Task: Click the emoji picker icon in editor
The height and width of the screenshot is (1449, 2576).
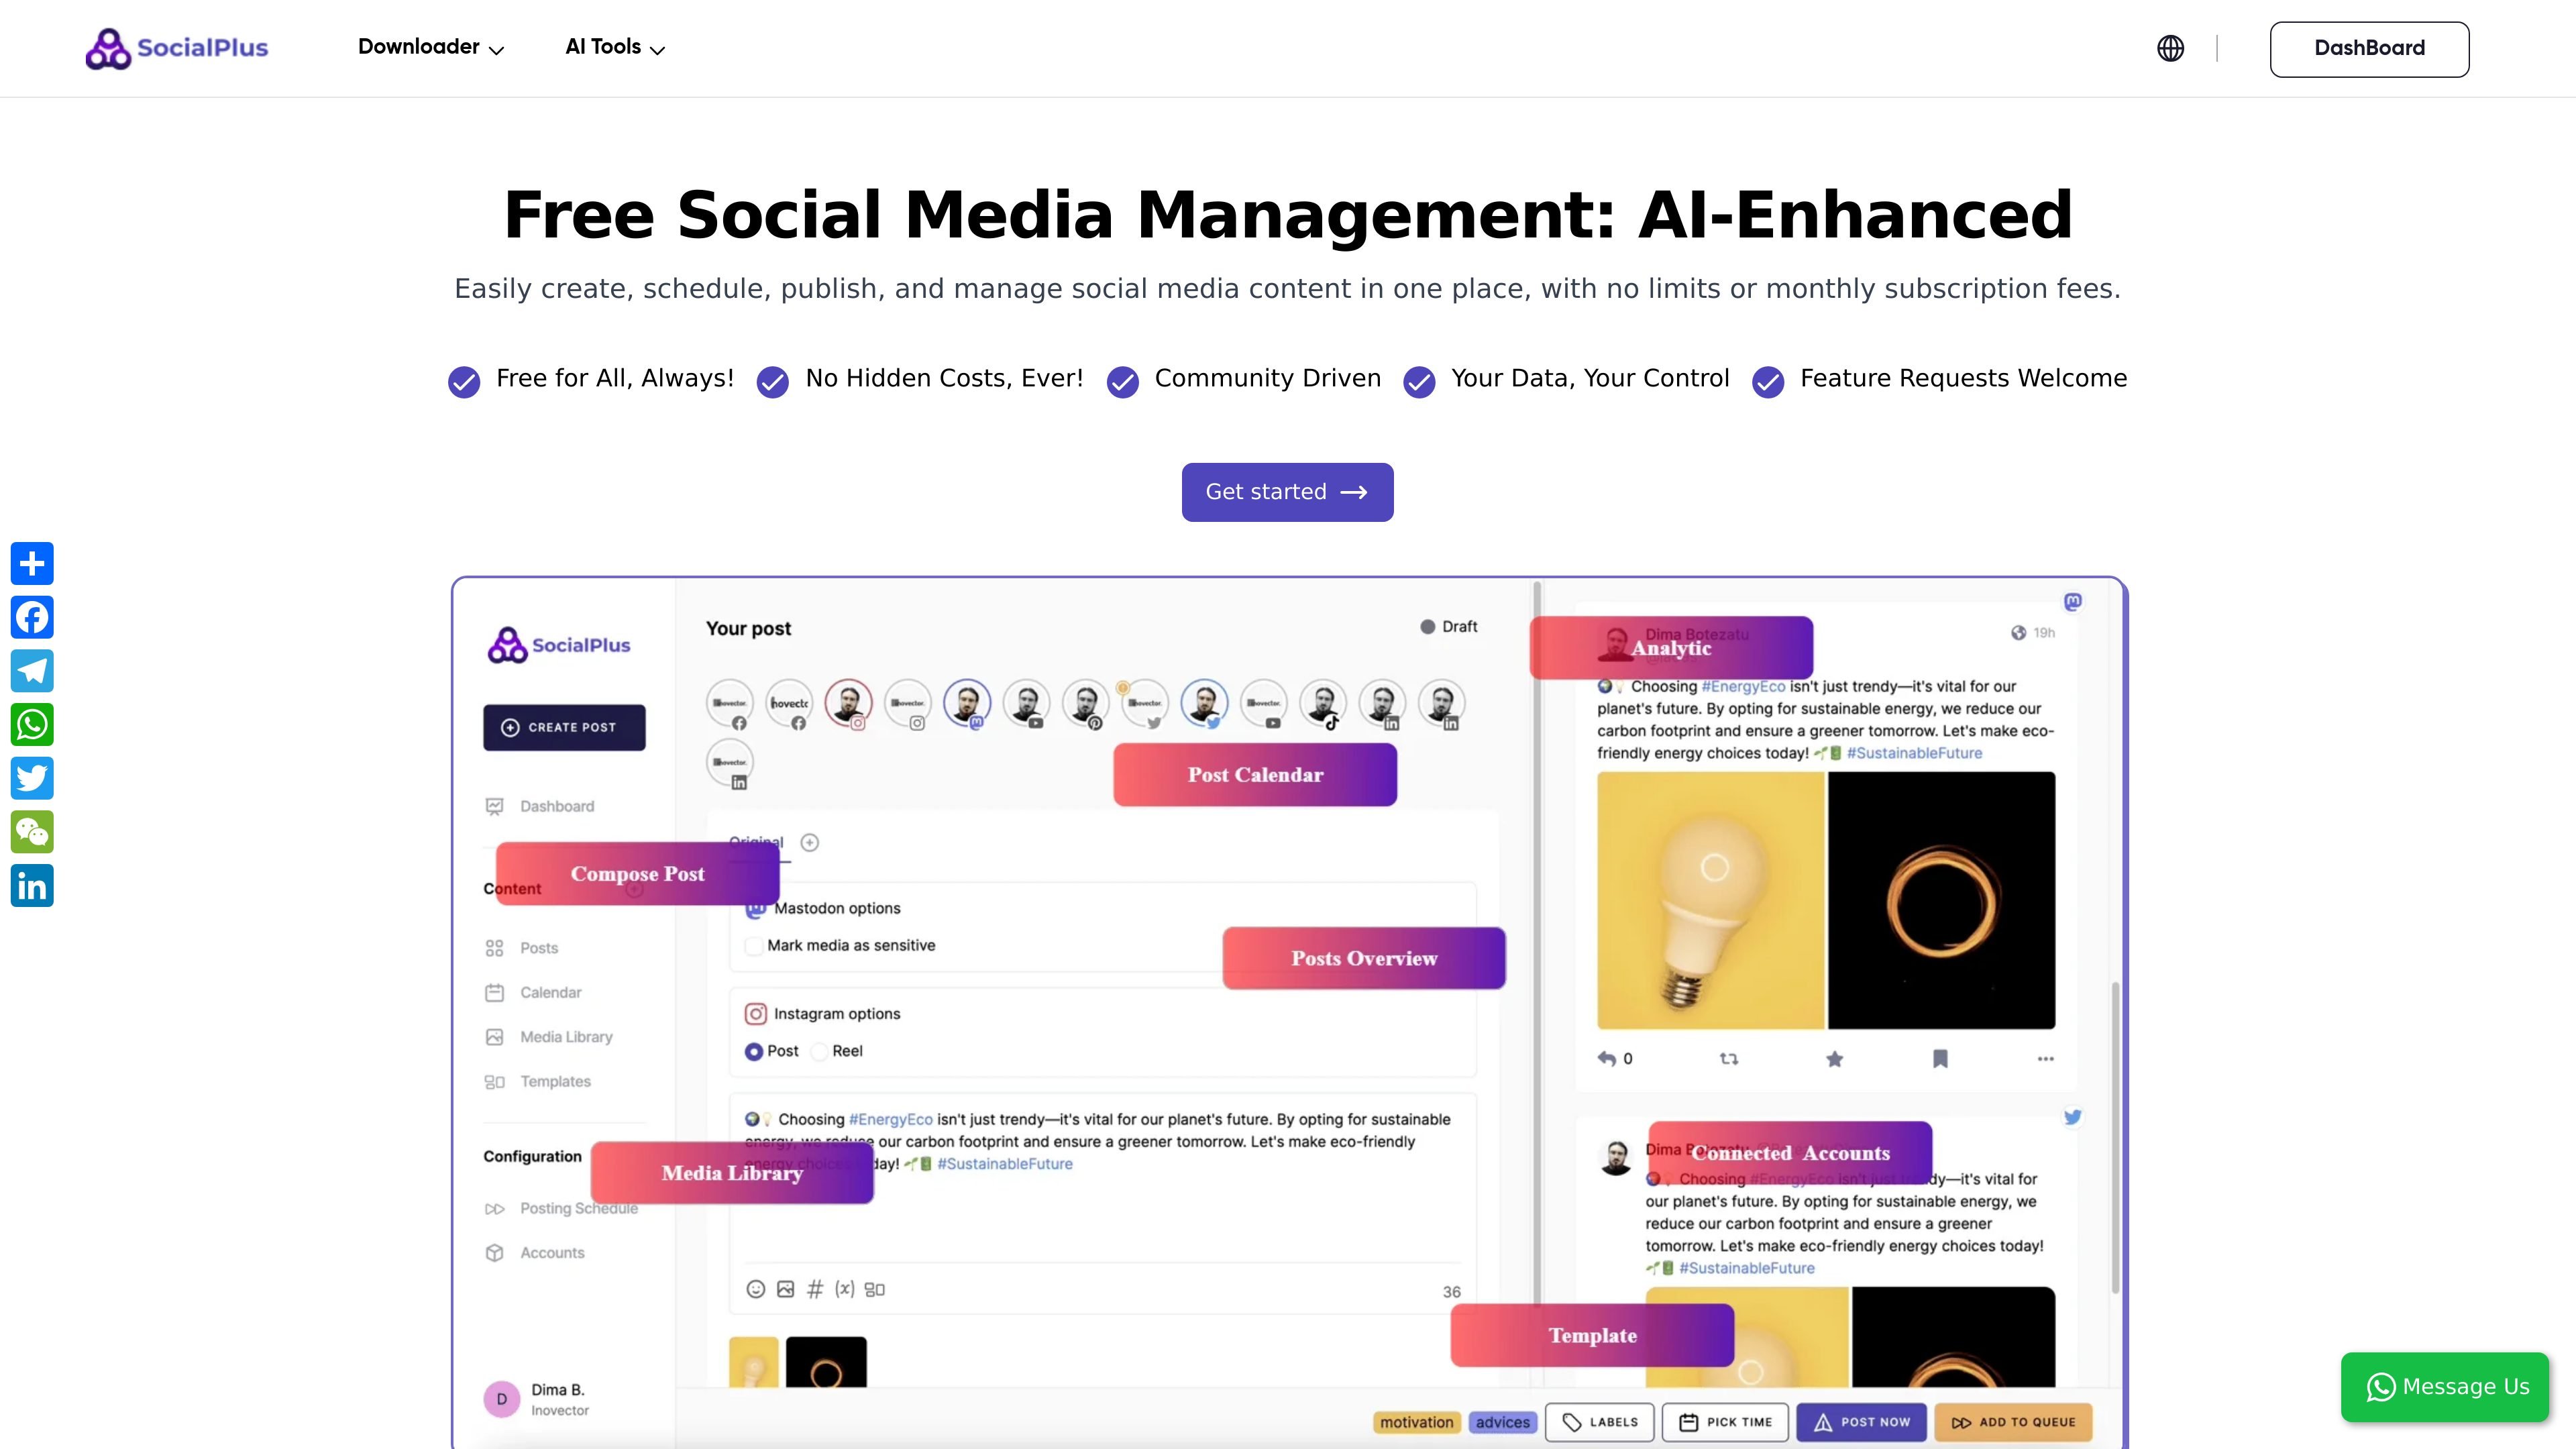Action: [756, 1289]
